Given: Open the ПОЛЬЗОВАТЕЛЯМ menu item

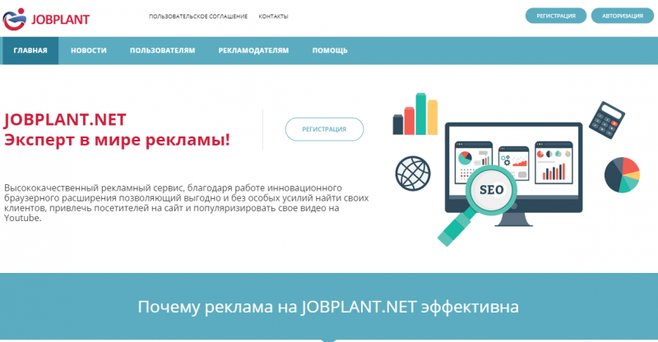Looking at the screenshot, I should (x=162, y=50).
